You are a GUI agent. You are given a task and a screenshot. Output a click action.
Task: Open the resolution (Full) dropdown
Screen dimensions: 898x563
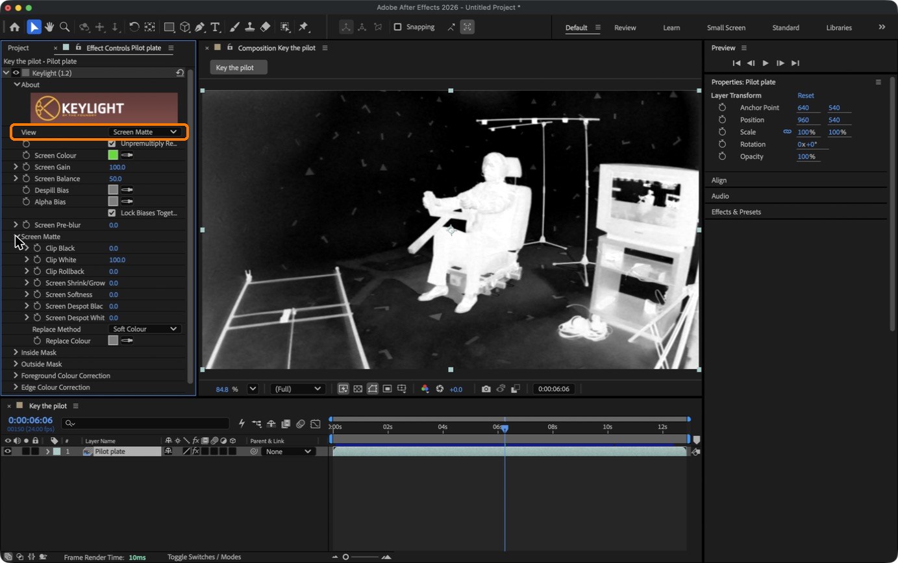297,389
